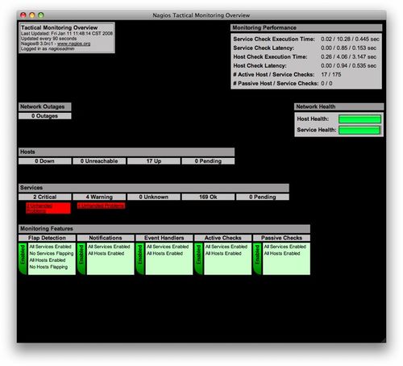Image resolution: width=403 pixels, height=366 pixels.
Task: View the 17 Up hosts
Action: coord(154,161)
